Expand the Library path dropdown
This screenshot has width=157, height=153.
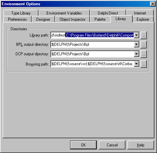click(x=137, y=35)
